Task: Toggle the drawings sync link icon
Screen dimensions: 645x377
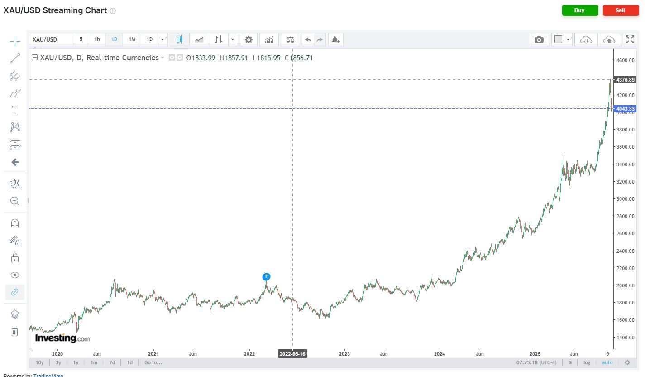Action: point(15,292)
